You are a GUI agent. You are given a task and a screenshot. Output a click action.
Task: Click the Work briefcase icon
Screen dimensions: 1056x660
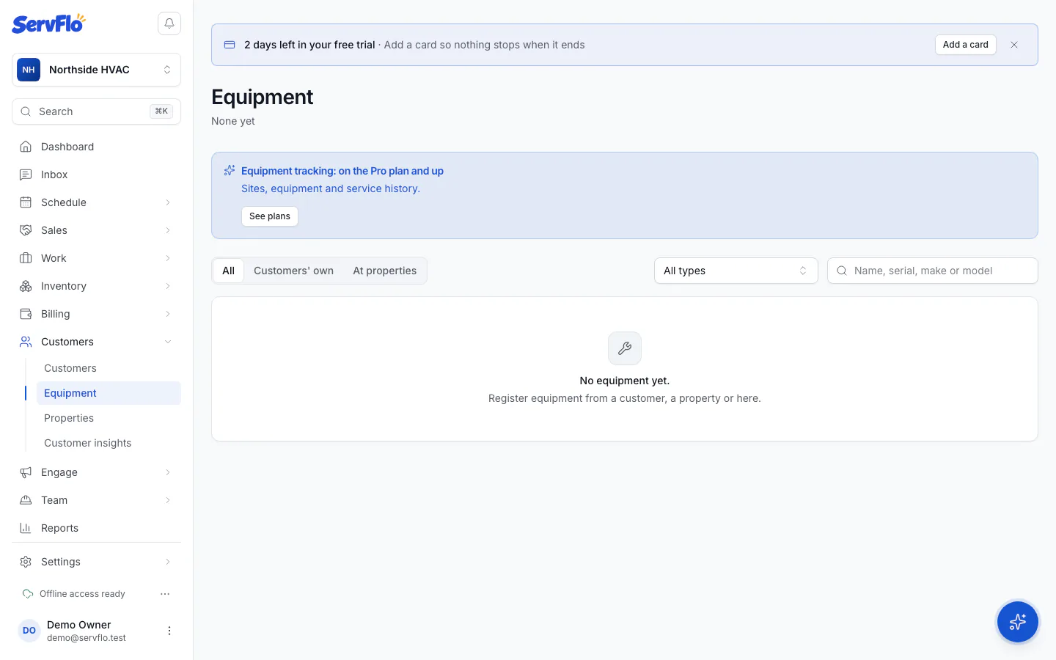[x=26, y=258]
